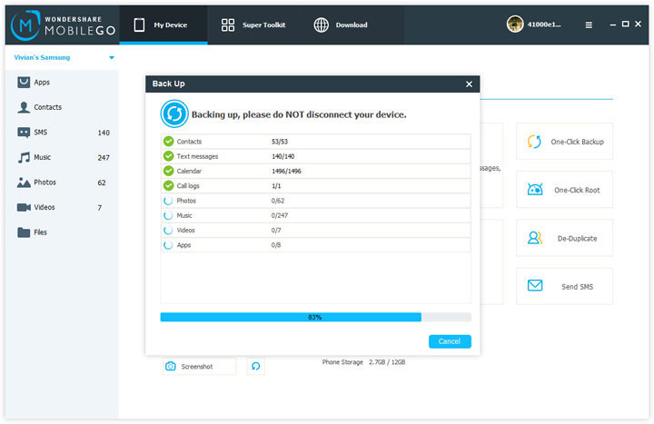The width and height of the screenshot is (654, 424).
Task: Open the De-Duplicate tool
Action: (x=564, y=238)
